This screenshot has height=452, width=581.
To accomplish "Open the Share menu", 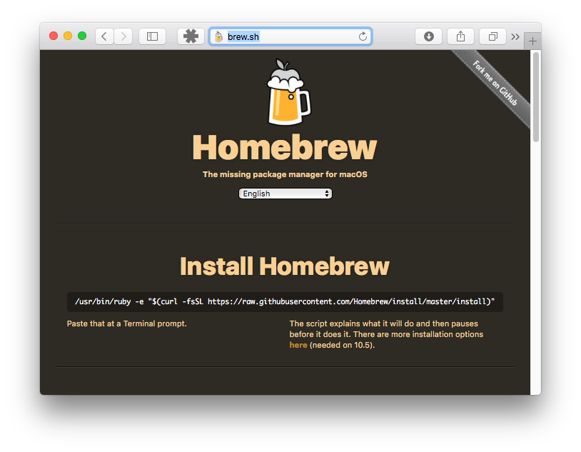I will click(460, 36).
